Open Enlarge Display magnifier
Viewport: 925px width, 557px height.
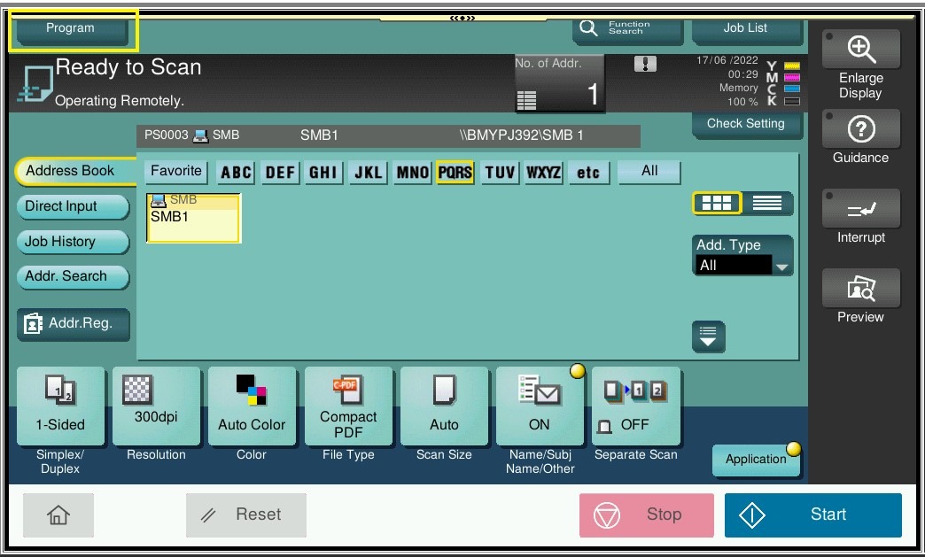point(860,50)
